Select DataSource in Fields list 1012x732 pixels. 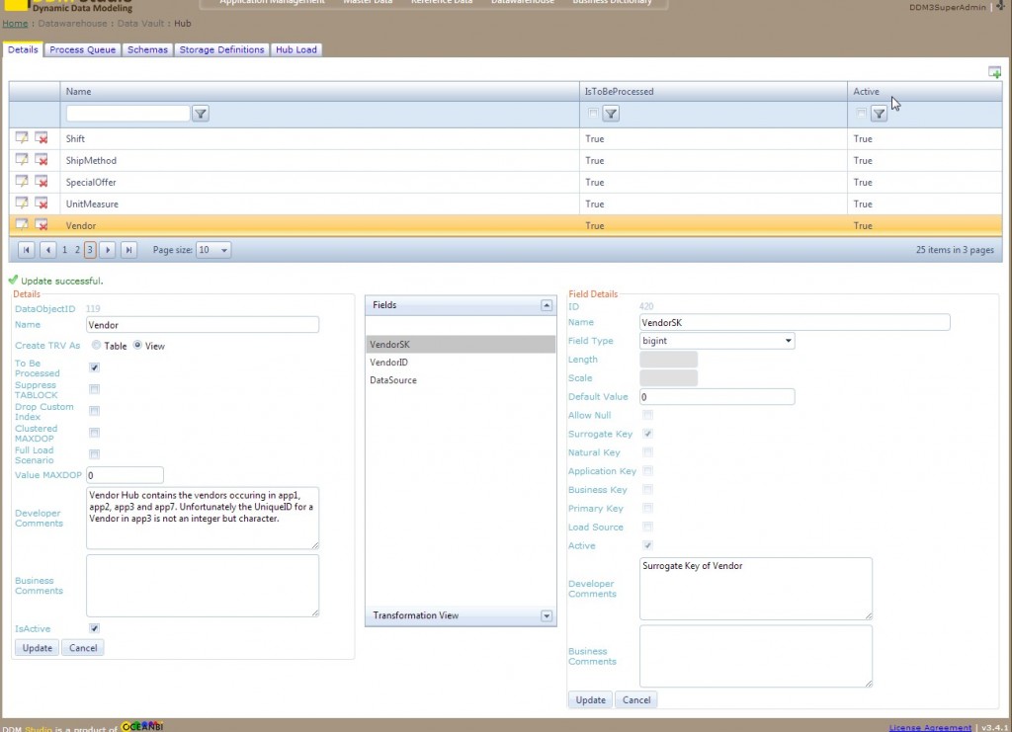tap(461, 380)
